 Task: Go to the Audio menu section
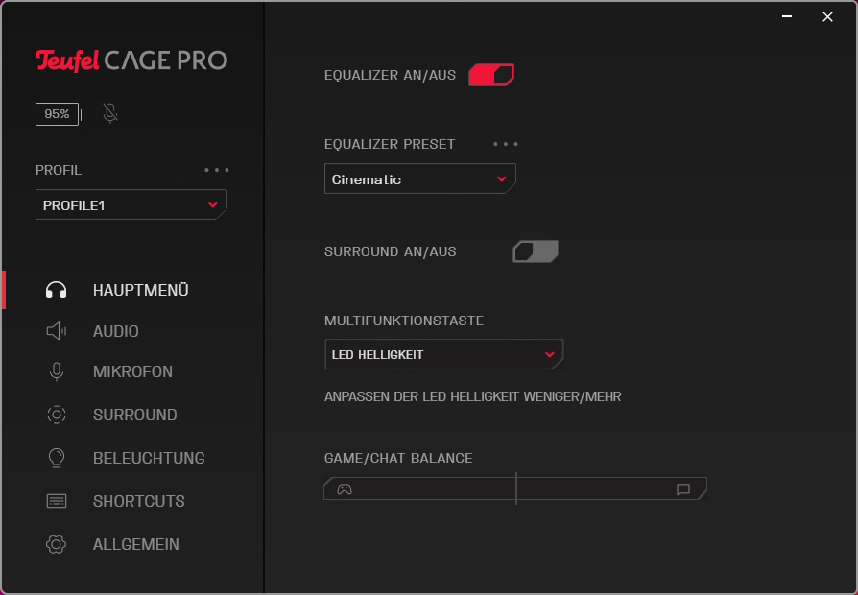point(116,331)
